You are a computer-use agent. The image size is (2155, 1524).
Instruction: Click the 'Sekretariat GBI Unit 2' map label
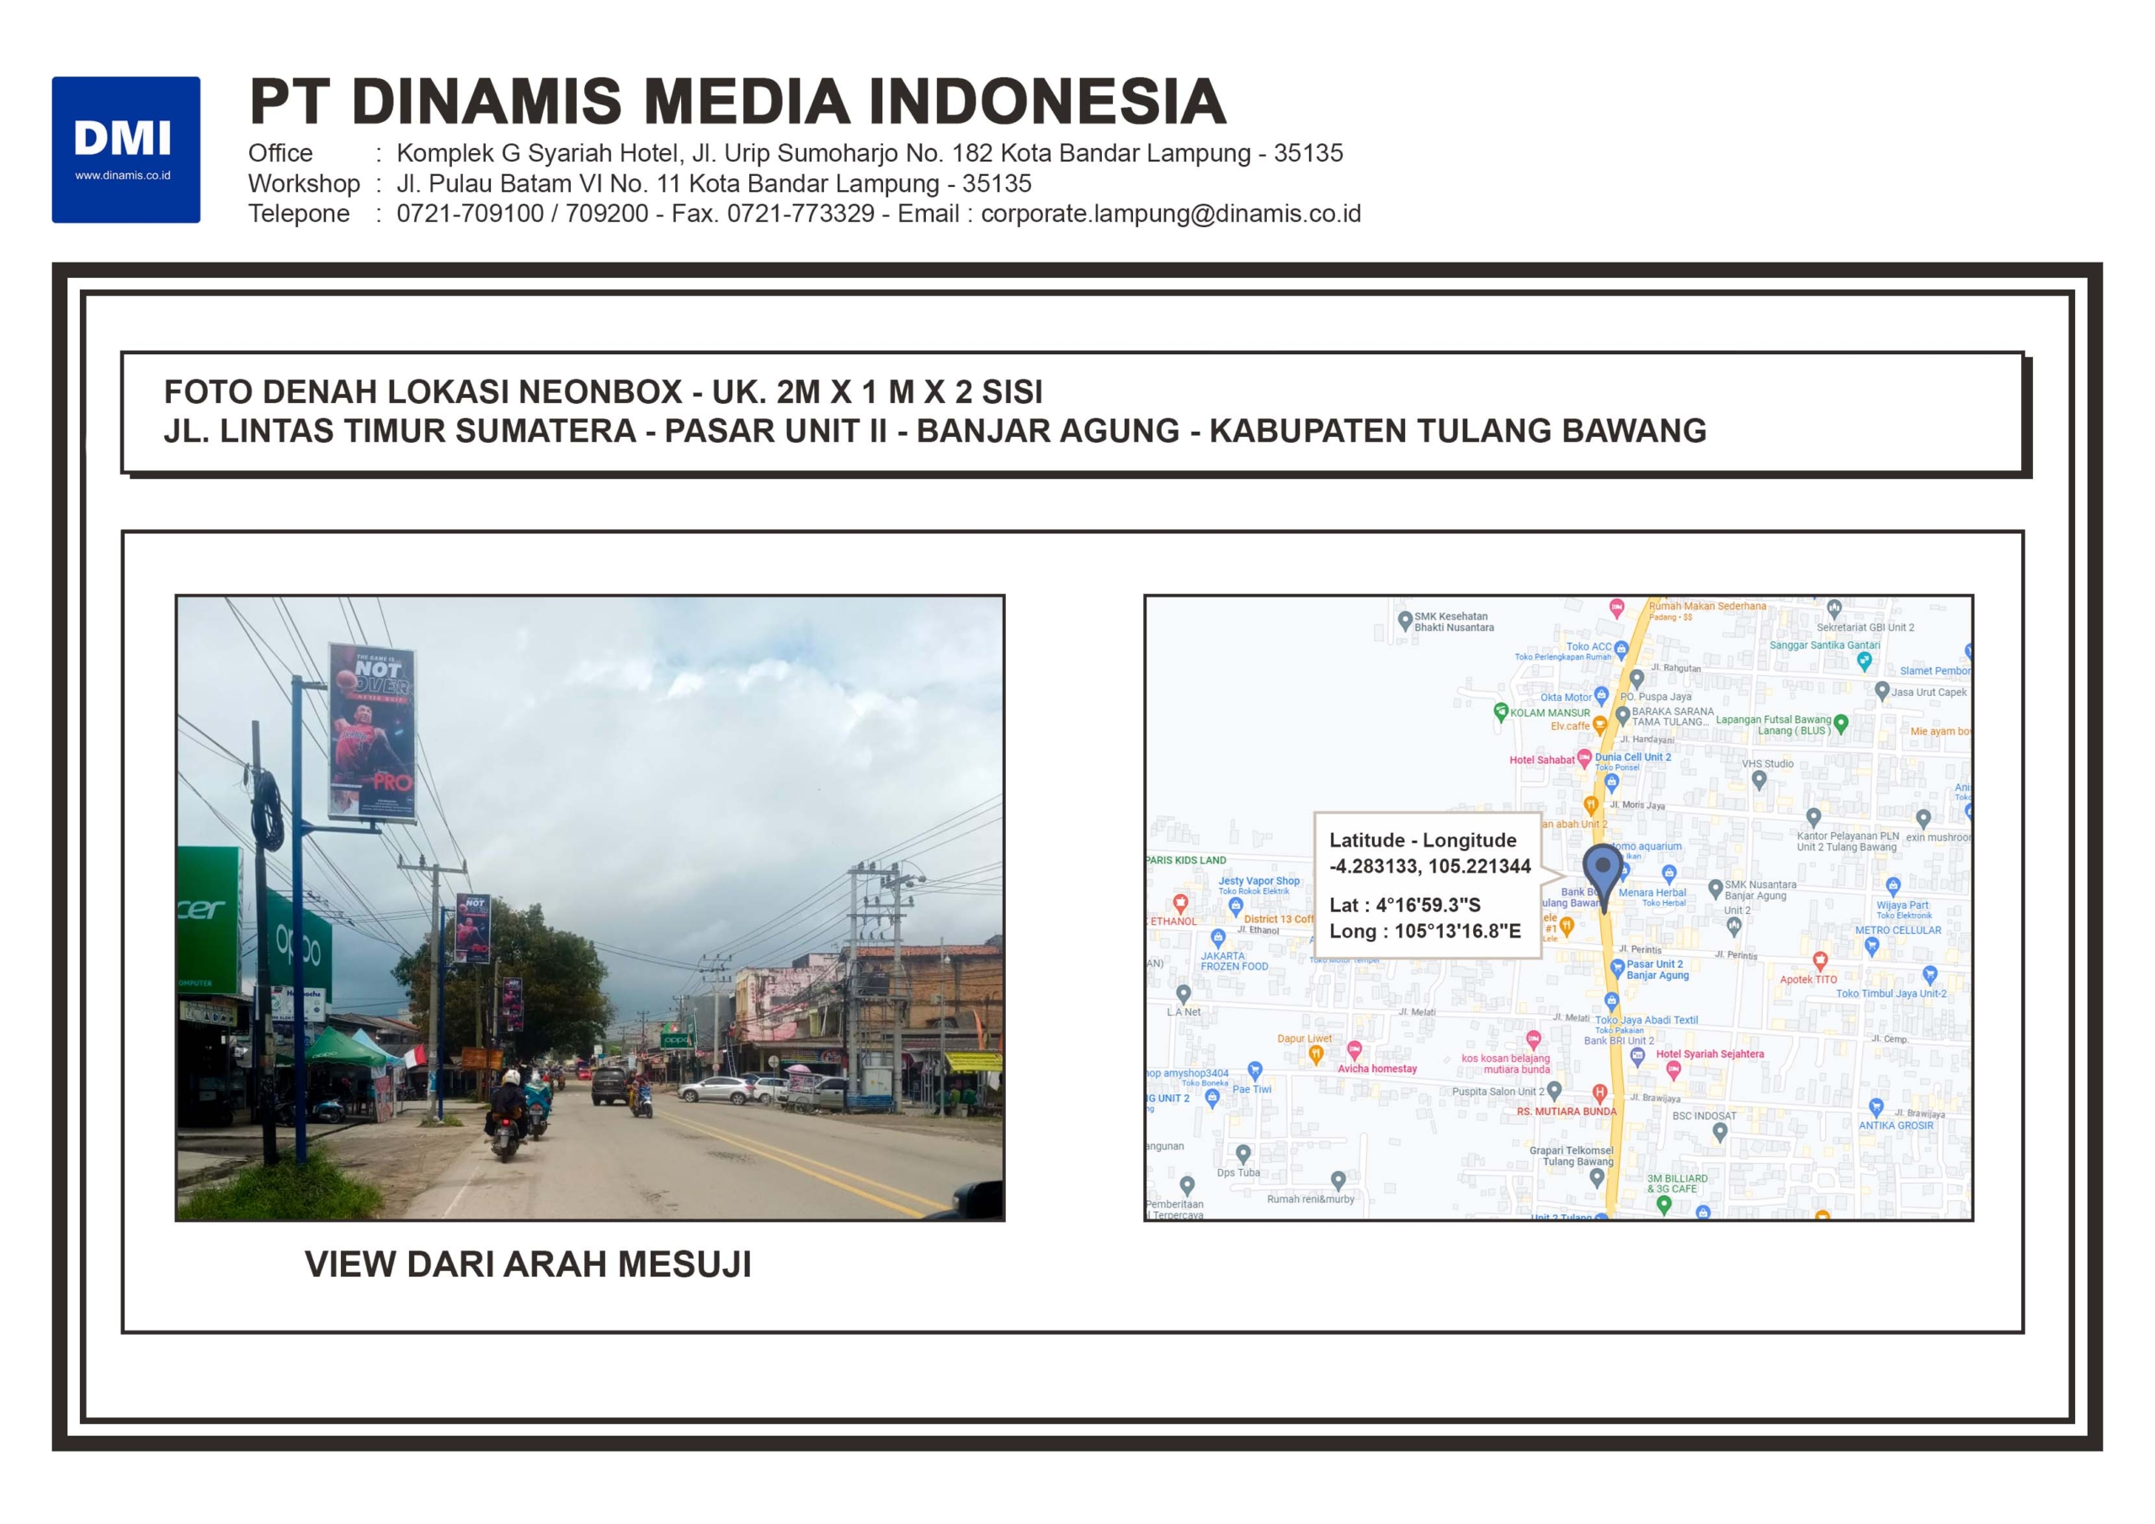(1865, 627)
